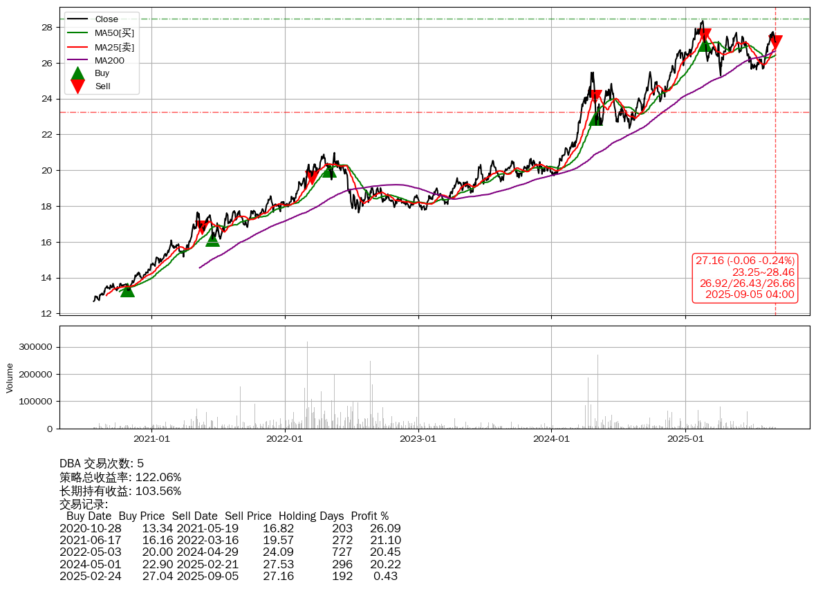This screenshot has width=816, height=589.
Task: Click the red Sell marker from March 2022
Action: [312, 177]
